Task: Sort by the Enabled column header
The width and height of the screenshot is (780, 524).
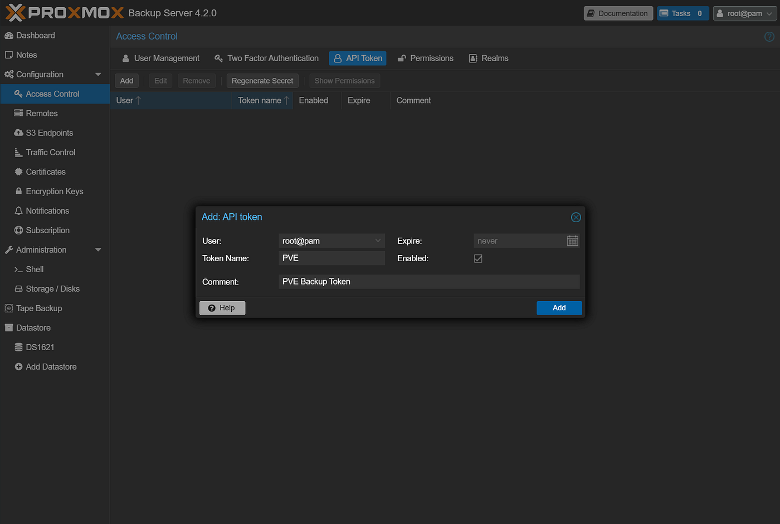Action: click(317, 101)
